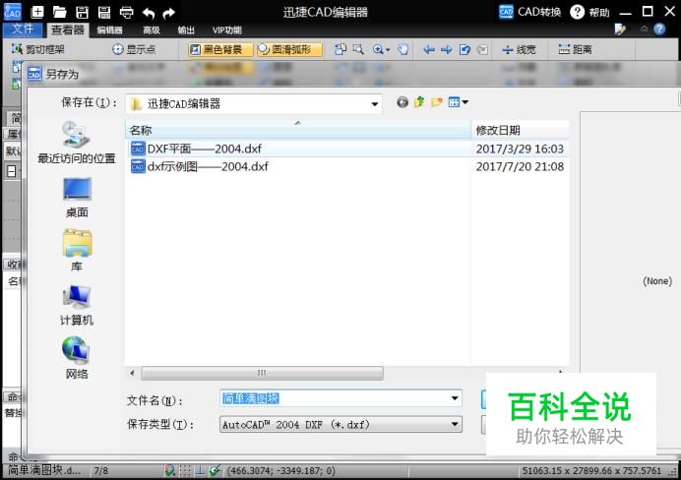Click the Save As PDF disk icon
The width and height of the screenshot is (681, 480).
(104, 12)
